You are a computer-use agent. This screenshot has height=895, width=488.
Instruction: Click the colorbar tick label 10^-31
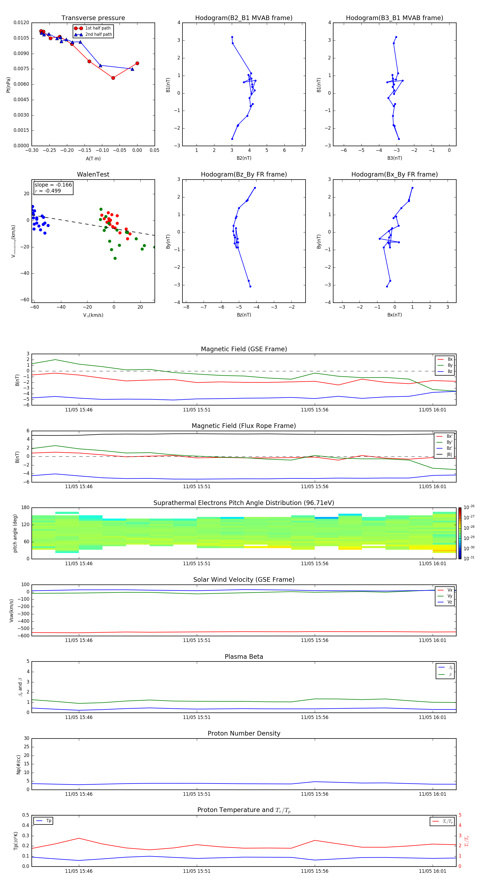click(469, 558)
